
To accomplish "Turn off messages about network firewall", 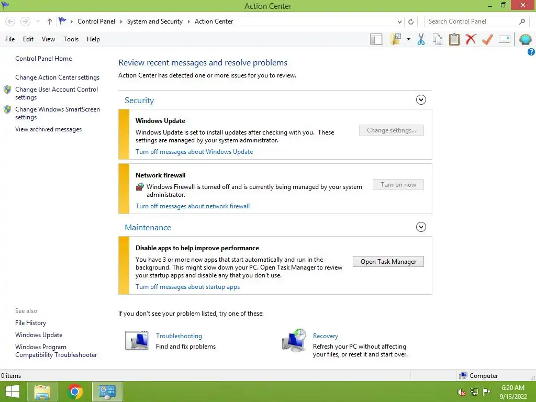I will [x=193, y=206].
